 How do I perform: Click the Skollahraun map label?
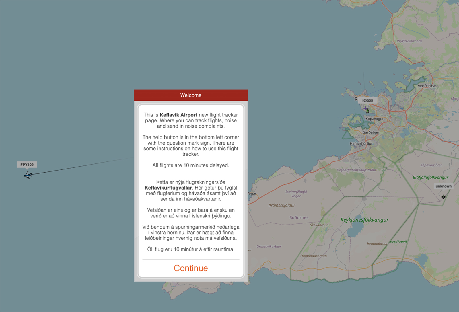pyautogui.click(x=319, y=225)
